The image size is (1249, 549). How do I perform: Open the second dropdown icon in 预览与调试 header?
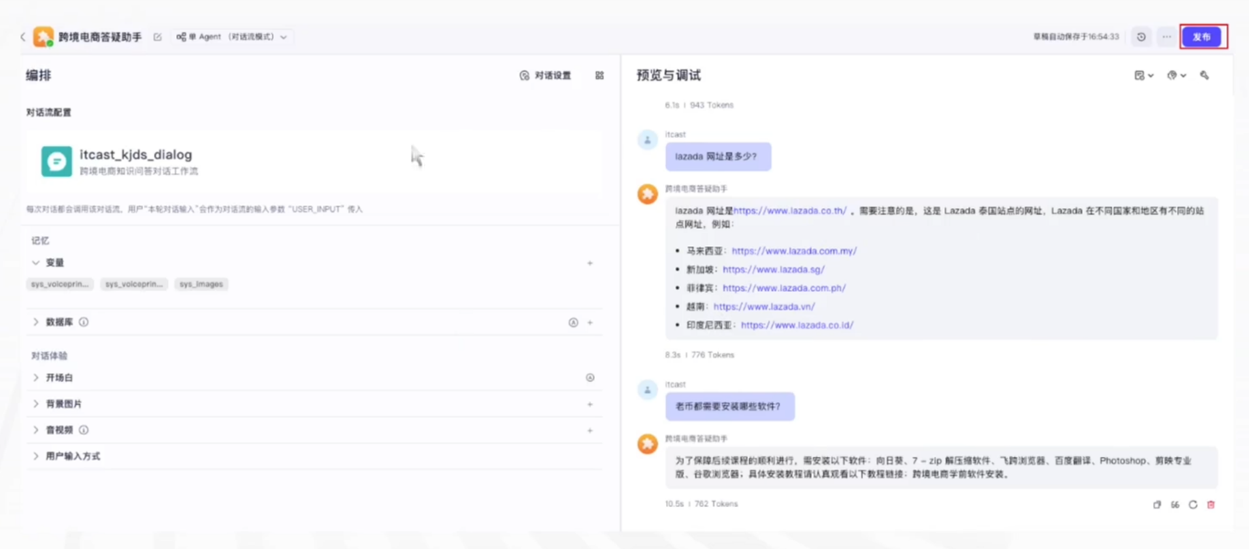point(1176,76)
